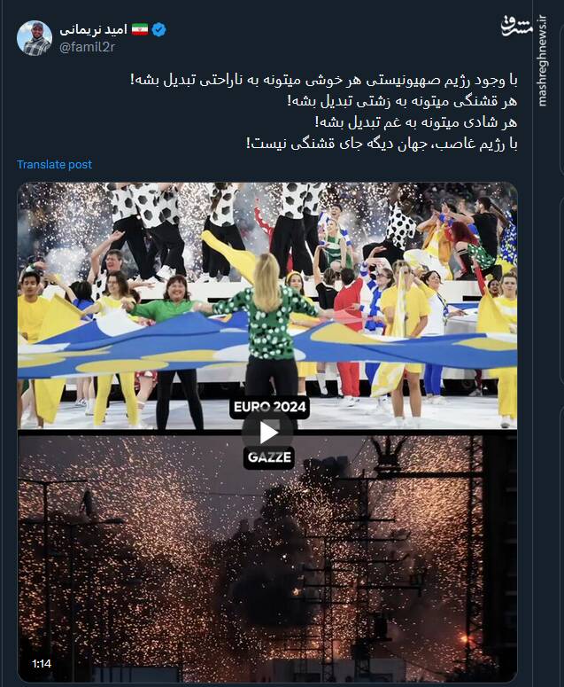564x687 pixels.
Task: Open the profile avatar of امید نریمانی
Action: [35, 38]
